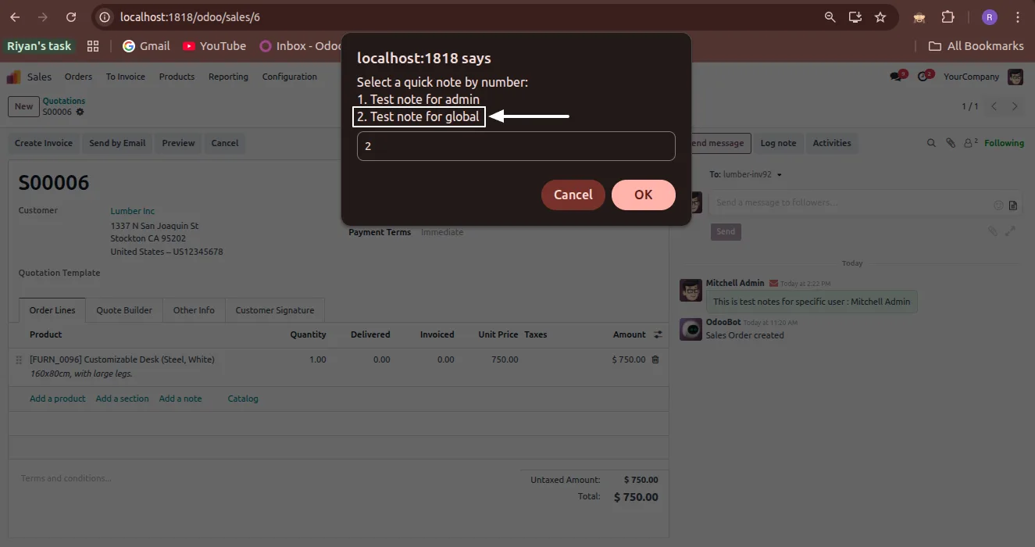1035x547 pixels.
Task: Click the Send a message to followers field
Action: click(851, 202)
